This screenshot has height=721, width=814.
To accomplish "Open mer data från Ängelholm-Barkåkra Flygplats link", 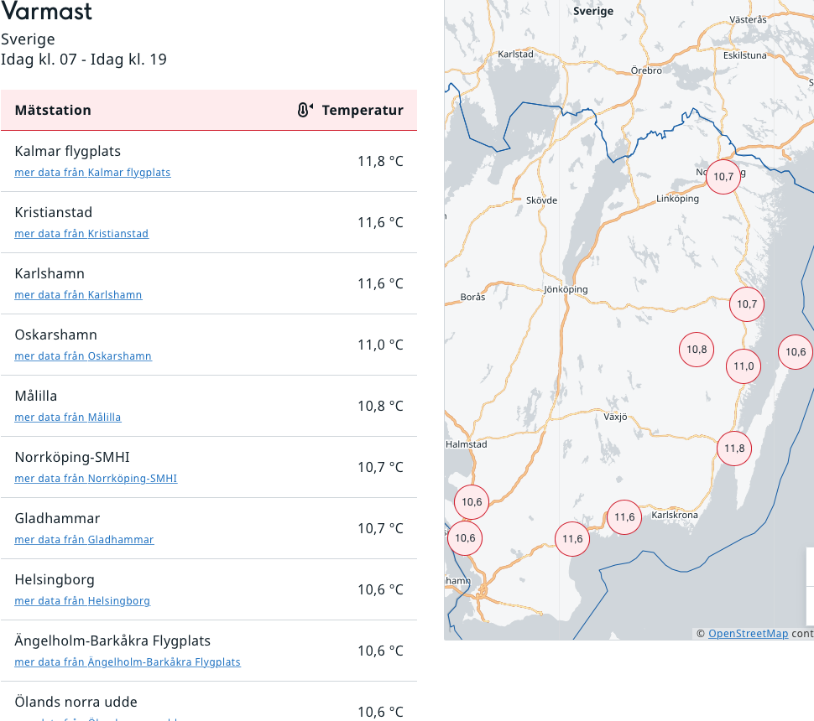I will click(128, 662).
